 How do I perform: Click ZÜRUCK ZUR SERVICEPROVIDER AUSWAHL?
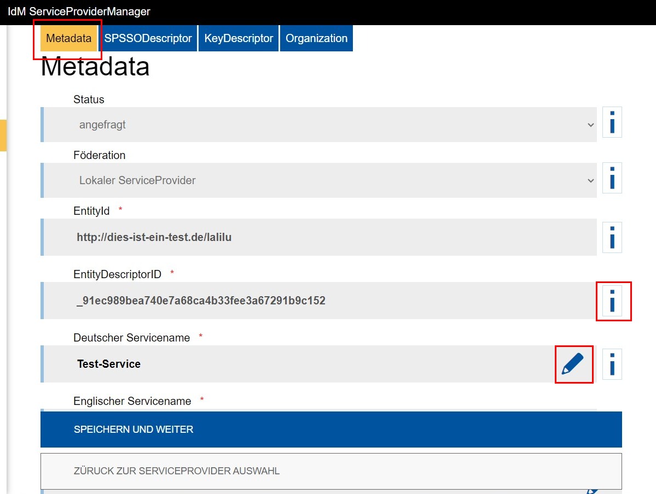pyautogui.click(x=330, y=471)
